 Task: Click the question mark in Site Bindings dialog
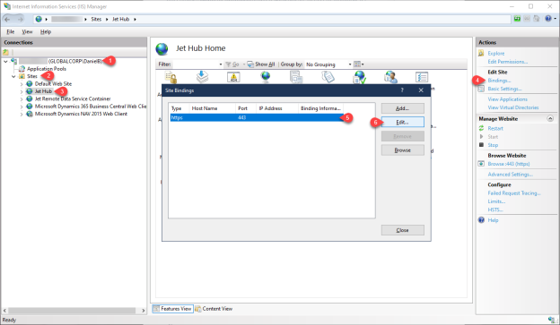point(402,90)
